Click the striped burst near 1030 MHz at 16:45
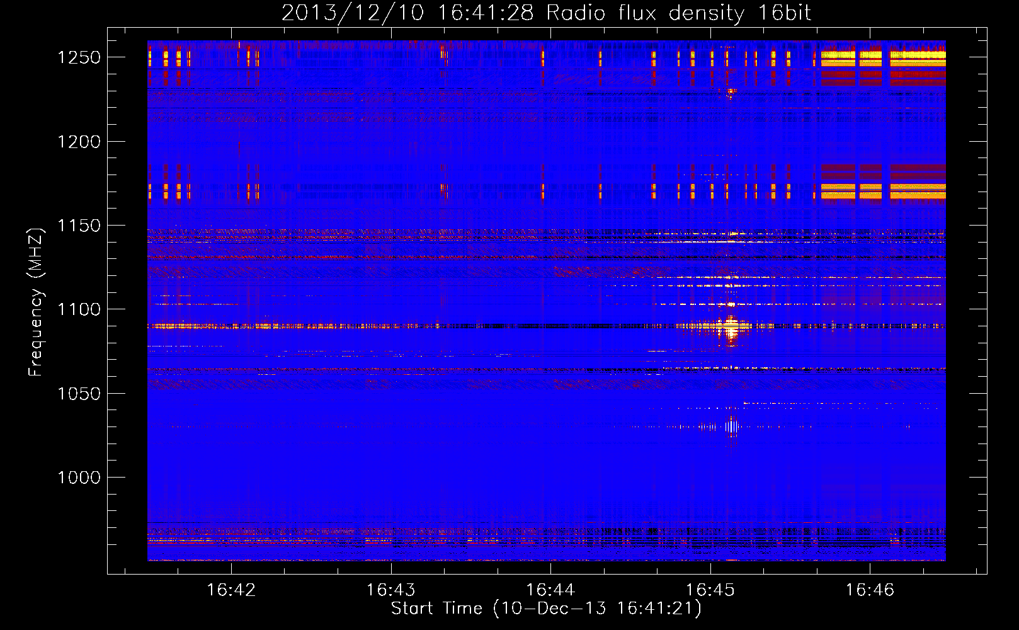 731,427
